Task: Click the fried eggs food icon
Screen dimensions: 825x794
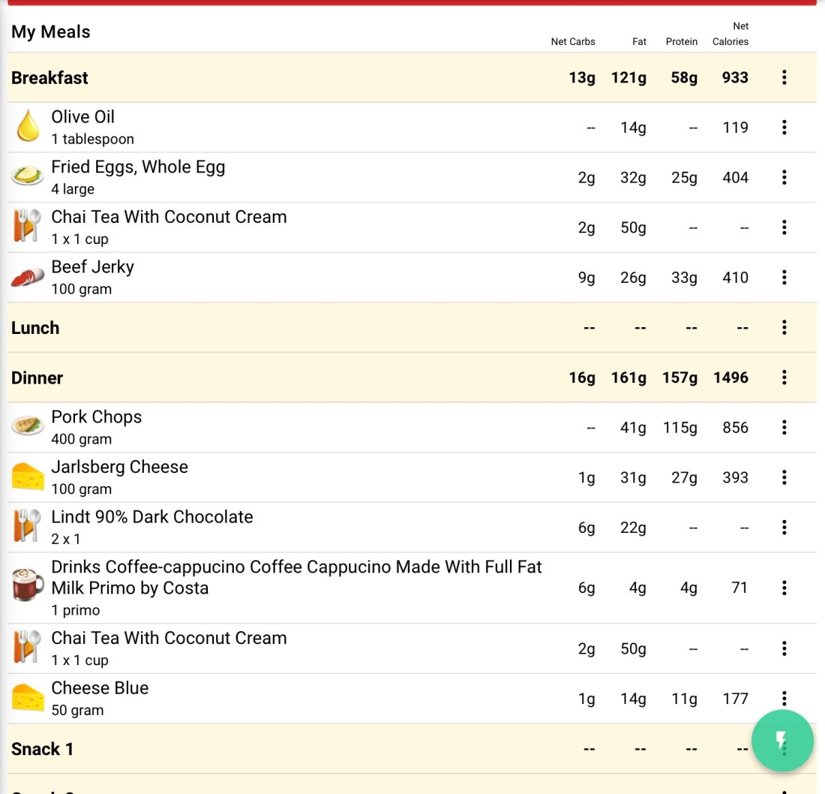Action: tap(28, 176)
